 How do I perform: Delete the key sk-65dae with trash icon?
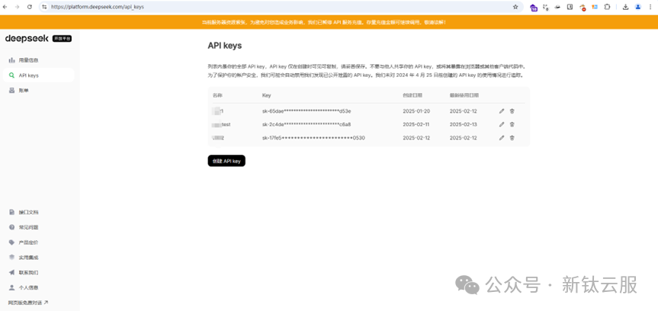(x=512, y=111)
